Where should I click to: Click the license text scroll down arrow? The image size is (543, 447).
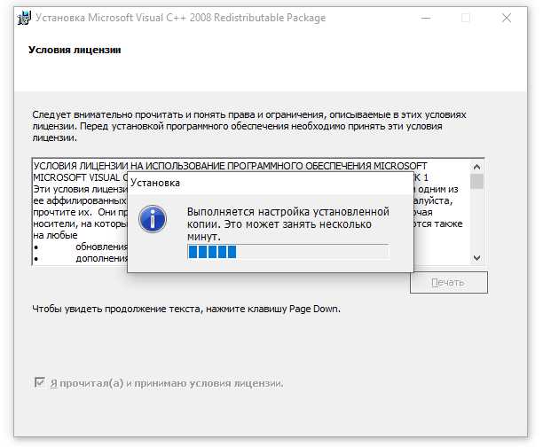pyautogui.click(x=476, y=257)
